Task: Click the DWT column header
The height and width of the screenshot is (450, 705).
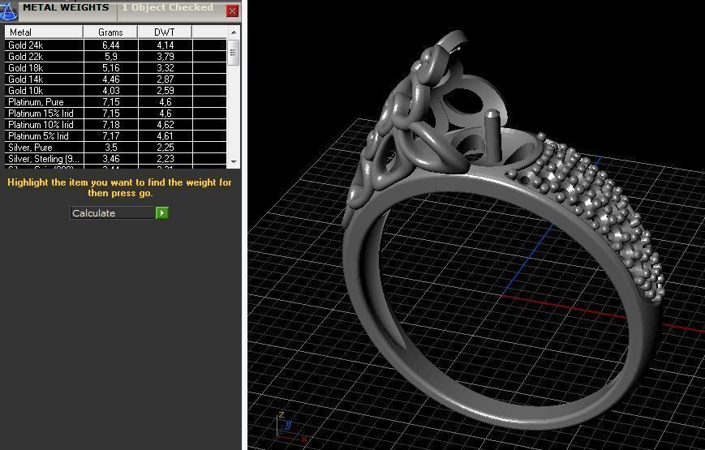Action: click(165, 32)
